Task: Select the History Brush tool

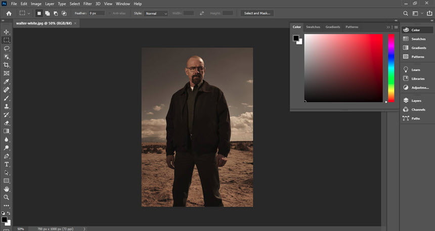Action: (7, 115)
